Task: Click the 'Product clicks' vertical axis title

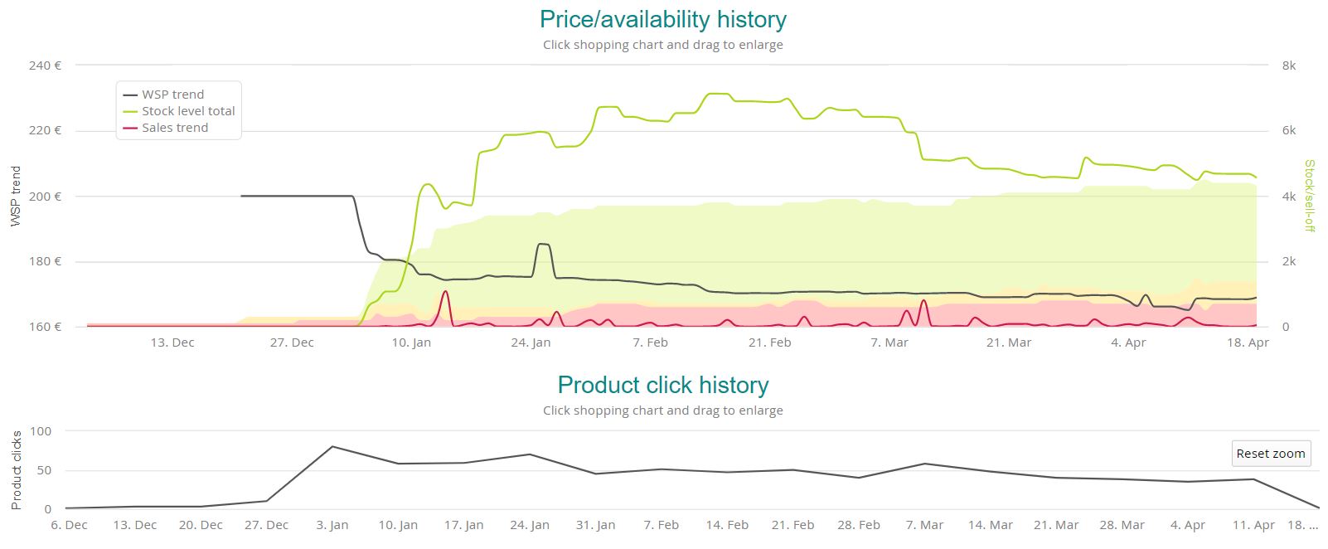Action: 16,469
